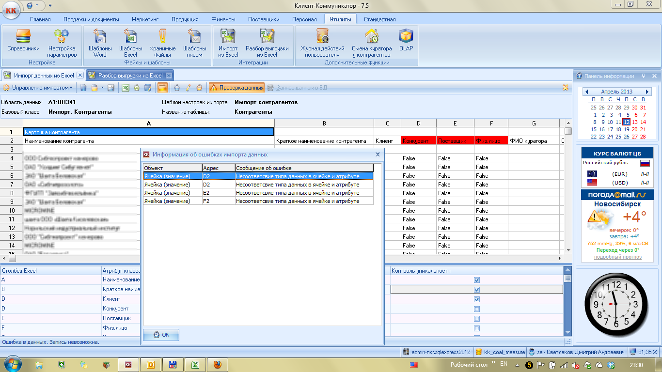The height and width of the screenshot is (372, 662).
Task: Toggle uniqueness checkbox for Конкурент row
Action: [477, 309]
